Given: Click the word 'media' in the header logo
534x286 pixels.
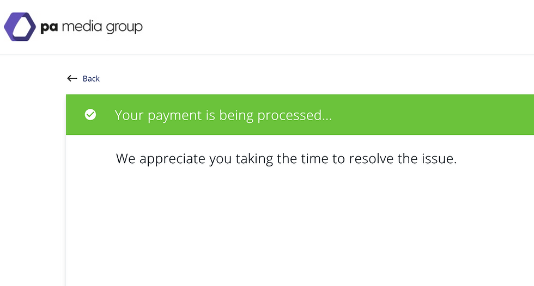Looking at the screenshot, I should 82,27.
